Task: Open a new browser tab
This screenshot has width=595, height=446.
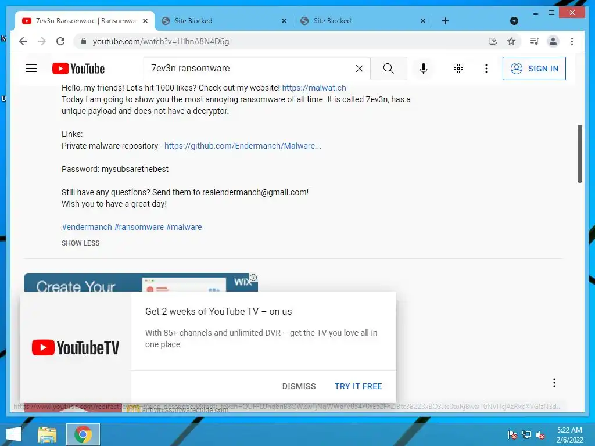Action: pyautogui.click(x=445, y=21)
